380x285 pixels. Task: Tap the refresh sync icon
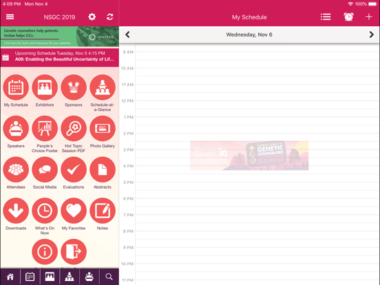(109, 17)
